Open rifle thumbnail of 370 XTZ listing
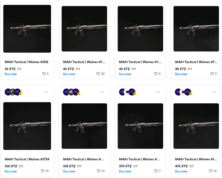Image resolution: width=222 pixels, height=178 pixels. [140, 126]
